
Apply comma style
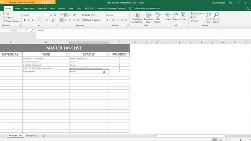tap(117, 20)
